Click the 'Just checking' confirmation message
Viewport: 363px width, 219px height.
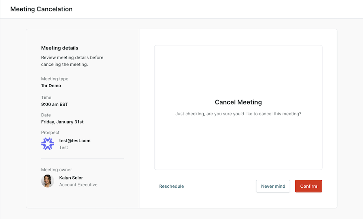tap(238, 114)
